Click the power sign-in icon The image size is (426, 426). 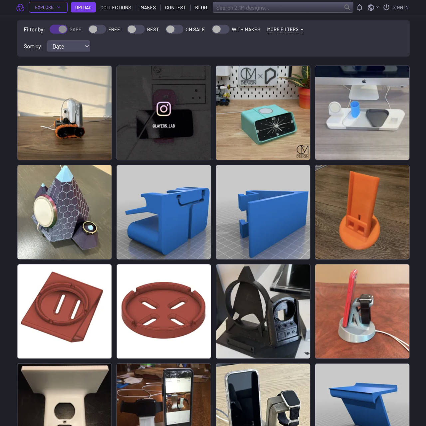click(386, 7)
